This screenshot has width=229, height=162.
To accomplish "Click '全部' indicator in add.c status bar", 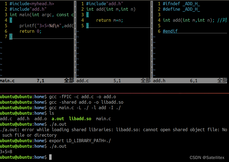I will 146,81.
